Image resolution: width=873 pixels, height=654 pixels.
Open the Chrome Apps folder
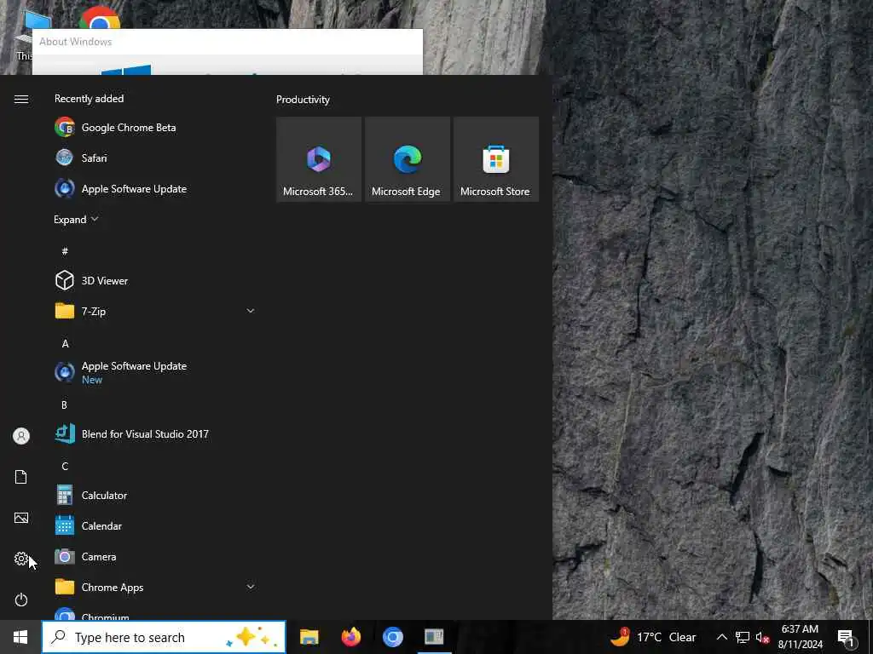click(154, 587)
